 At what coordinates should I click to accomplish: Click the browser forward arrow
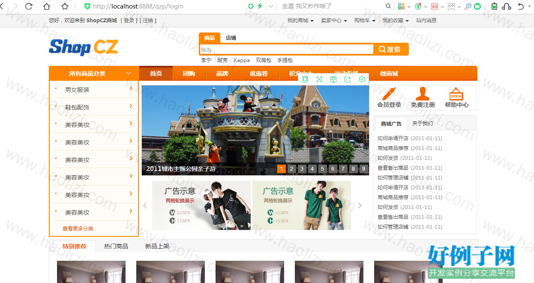15,6
